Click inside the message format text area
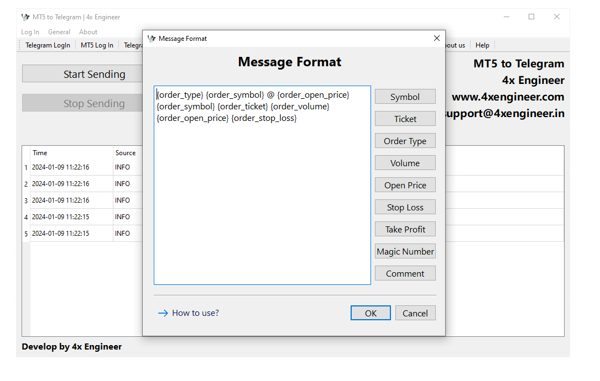The height and width of the screenshot is (381, 600). click(x=262, y=186)
